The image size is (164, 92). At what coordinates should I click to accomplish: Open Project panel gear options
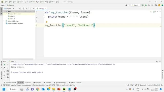tap(30, 8)
